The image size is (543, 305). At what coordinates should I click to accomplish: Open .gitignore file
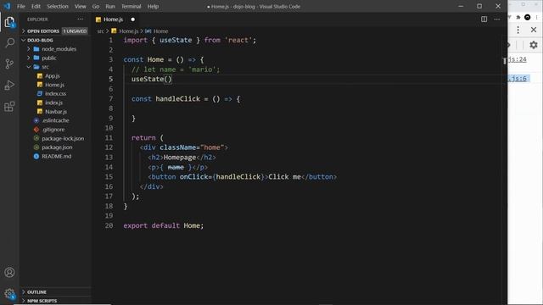53,130
